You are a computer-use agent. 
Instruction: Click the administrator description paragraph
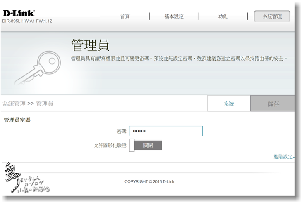tap(179, 59)
